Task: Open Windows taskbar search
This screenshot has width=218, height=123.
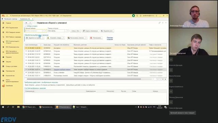Action: tap(8, 107)
